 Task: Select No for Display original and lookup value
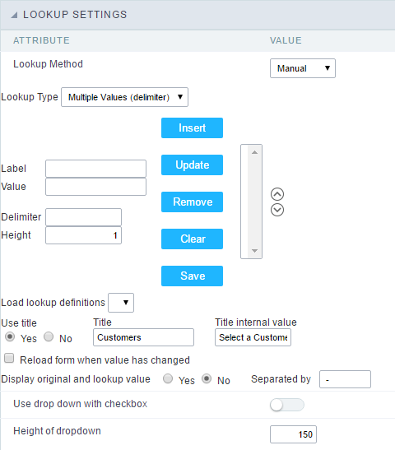[x=207, y=378]
